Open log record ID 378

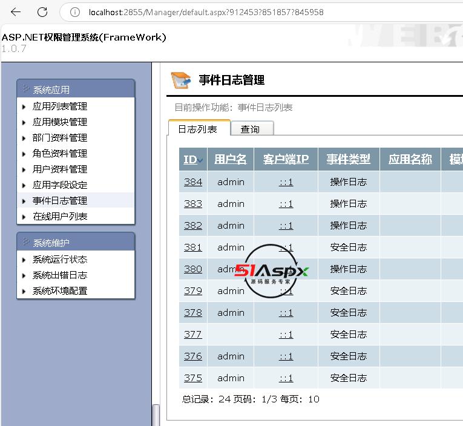click(x=193, y=313)
